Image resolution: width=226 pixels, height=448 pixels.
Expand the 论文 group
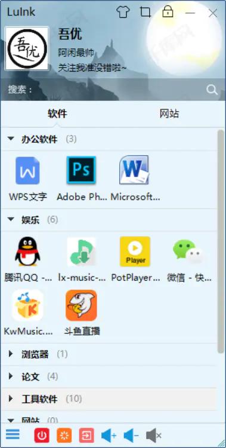pyautogui.click(x=11, y=376)
